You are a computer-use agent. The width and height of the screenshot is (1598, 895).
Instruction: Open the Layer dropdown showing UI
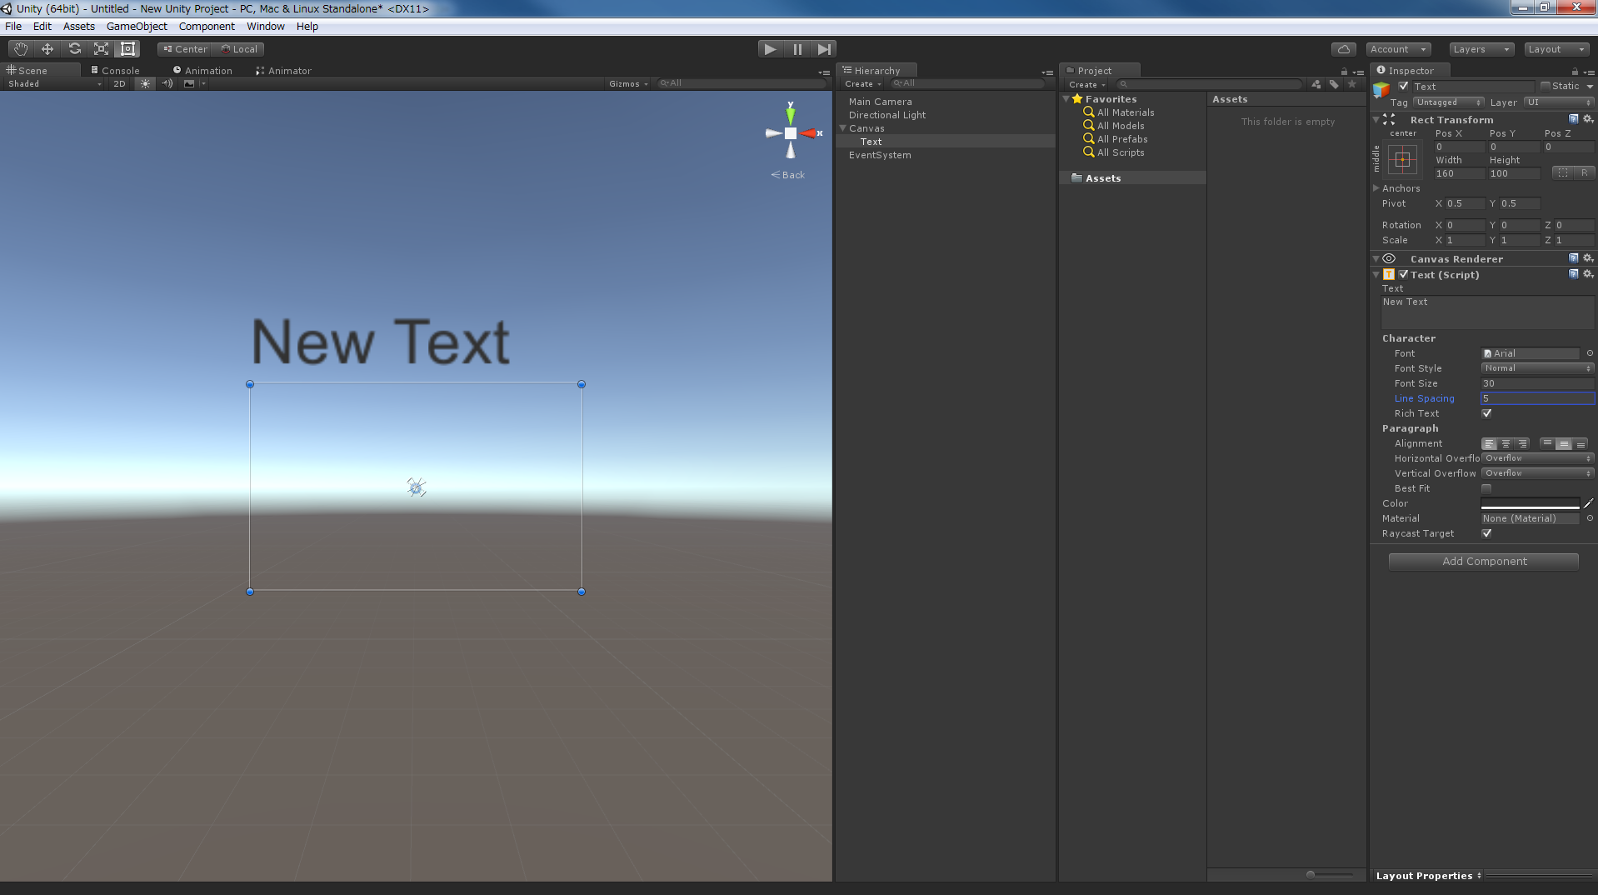1558,102
